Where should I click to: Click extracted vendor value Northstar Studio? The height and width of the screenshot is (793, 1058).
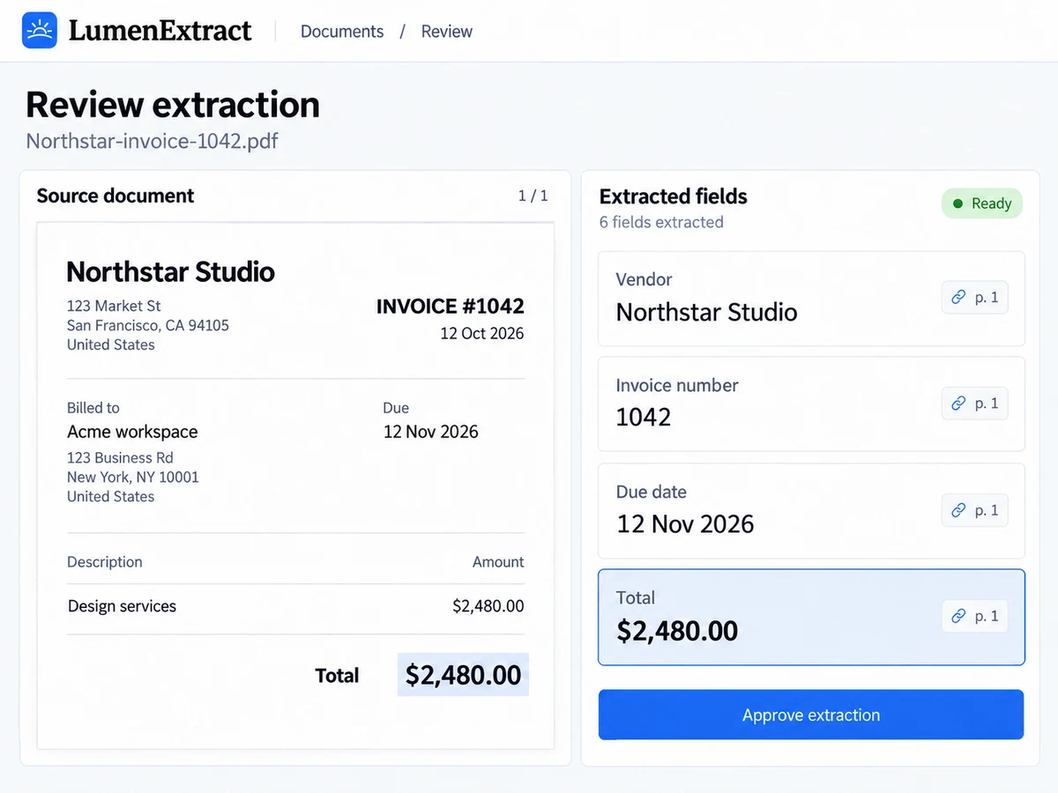point(707,312)
